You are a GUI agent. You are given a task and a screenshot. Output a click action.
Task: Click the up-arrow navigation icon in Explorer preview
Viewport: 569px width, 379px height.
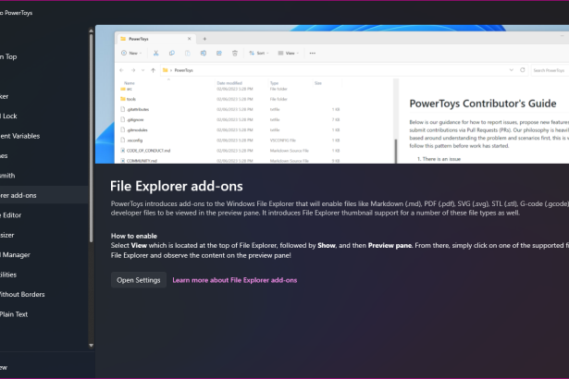pyautogui.click(x=154, y=70)
